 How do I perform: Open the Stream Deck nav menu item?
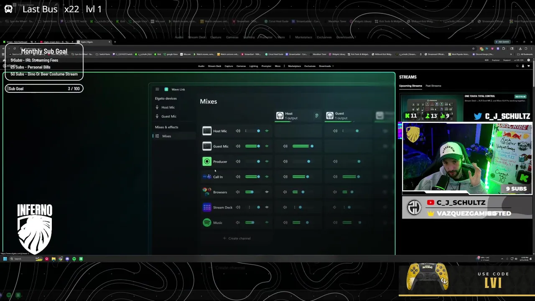(x=214, y=66)
